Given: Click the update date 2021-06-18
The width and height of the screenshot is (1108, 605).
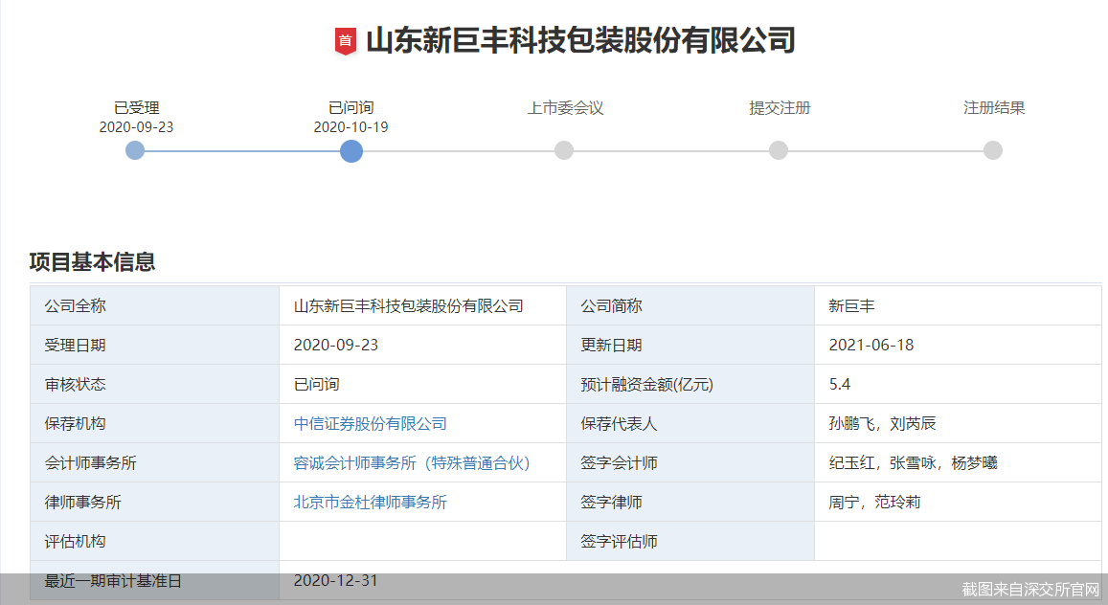Looking at the screenshot, I should (x=871, y=346).
